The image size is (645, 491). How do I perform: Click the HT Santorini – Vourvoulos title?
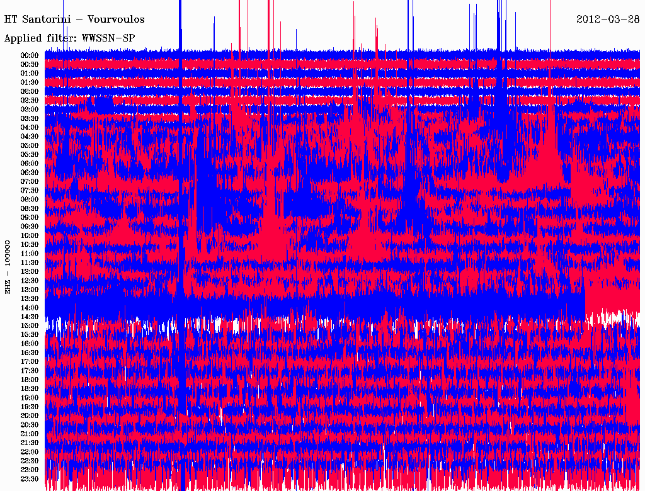click(74, 20)
